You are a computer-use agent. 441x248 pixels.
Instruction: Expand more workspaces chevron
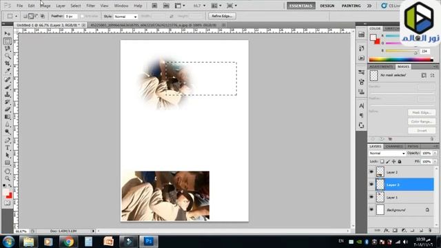(x=369, y=6)
